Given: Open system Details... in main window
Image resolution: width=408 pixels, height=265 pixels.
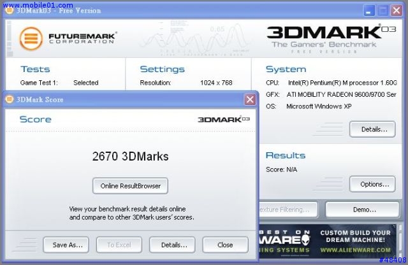Looking at the screenshot, I should click(x=372, y=129).
